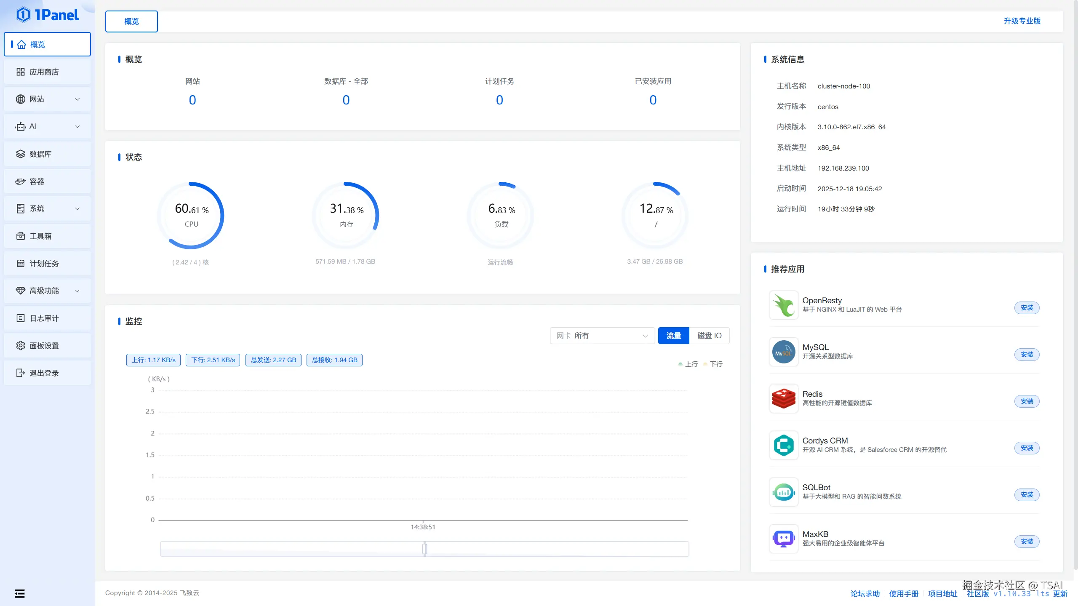The image size is (1078, 606).
Task: Select the Traffic (流量) monitor toggle
Action: click(x=673, y=336)
